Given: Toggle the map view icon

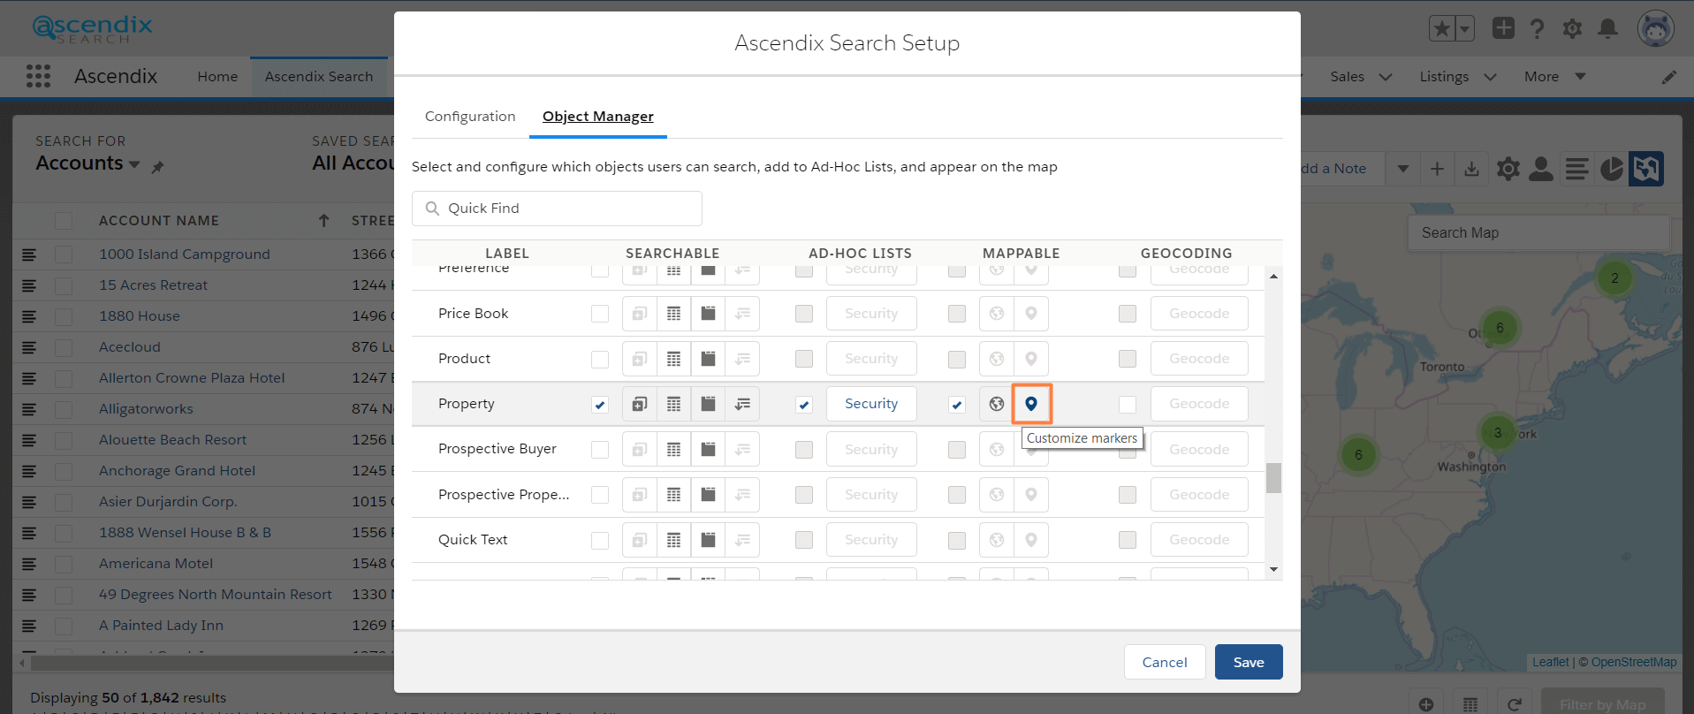Looking at the screenshot, I should pyautogui.click(x=1647, y=169).
